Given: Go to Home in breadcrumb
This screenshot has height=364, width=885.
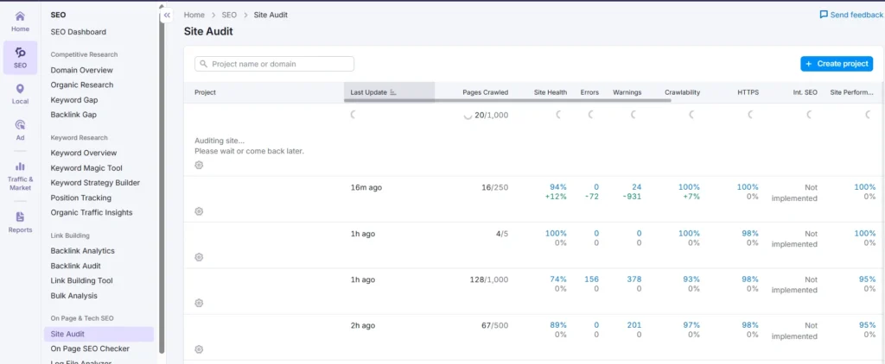Looking at the screenshot, I should point(194,16).
